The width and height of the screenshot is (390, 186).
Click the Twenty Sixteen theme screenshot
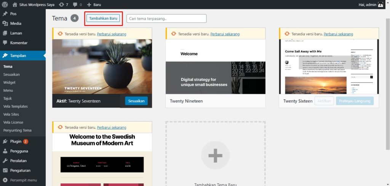pos(329,66)
